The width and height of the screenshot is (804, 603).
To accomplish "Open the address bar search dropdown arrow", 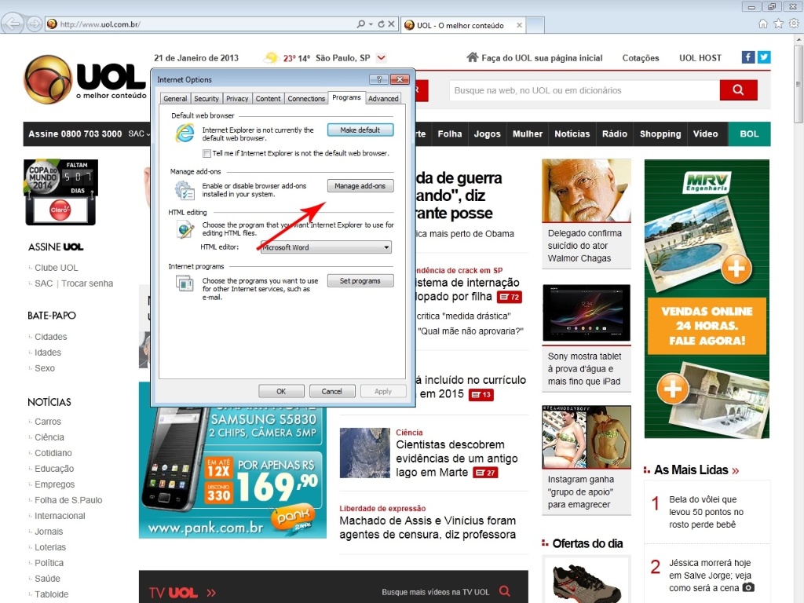I will (x=371, y=24).
